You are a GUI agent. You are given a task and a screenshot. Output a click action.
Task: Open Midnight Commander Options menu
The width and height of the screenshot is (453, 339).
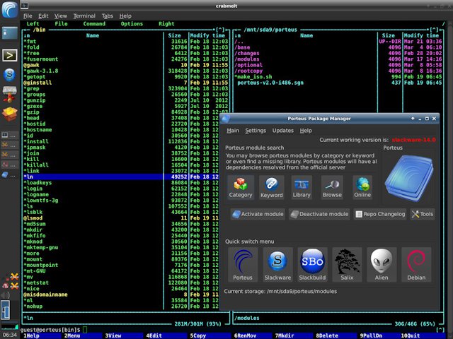pos(132,24)
